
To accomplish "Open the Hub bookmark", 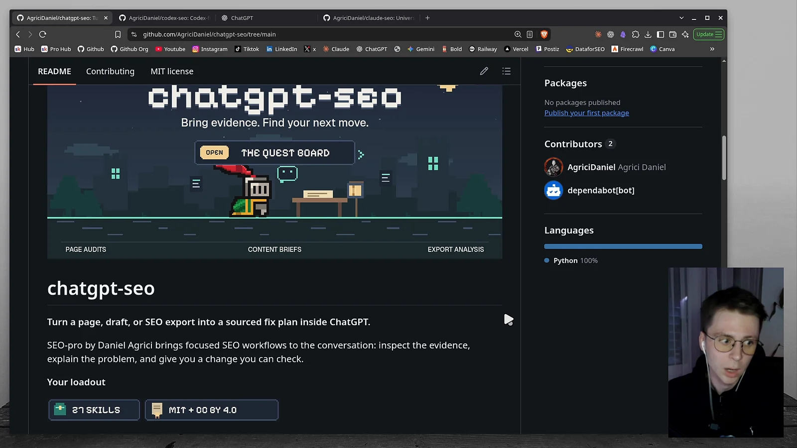I will click(x=24, y=49).
